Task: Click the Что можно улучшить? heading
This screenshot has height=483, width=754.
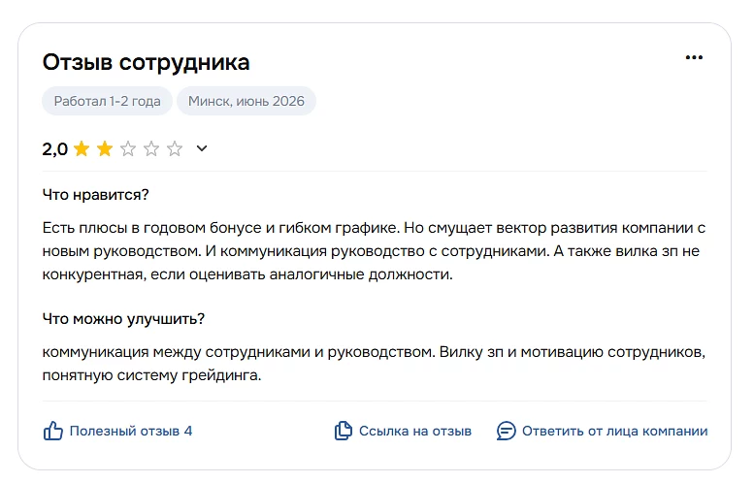Action: click(123, 319)
